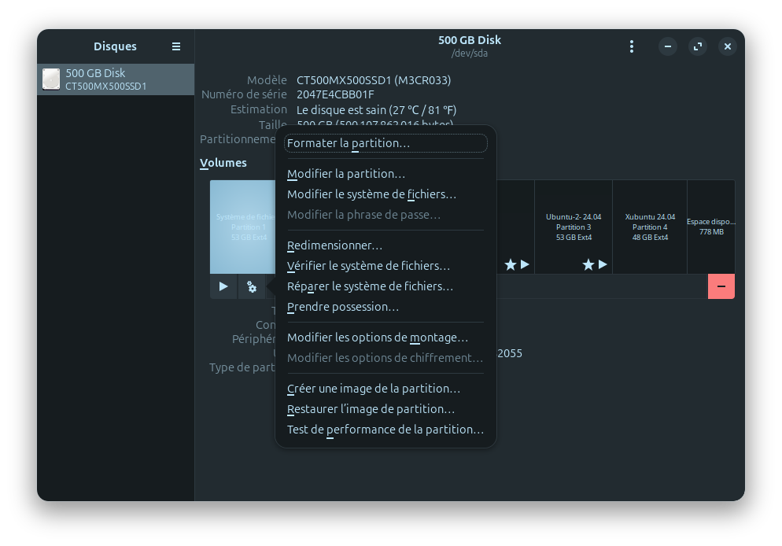Click Test de performance de la partition
Image resolution: width=782 pixels, height=546 pixels.
(x=385, y=430)
